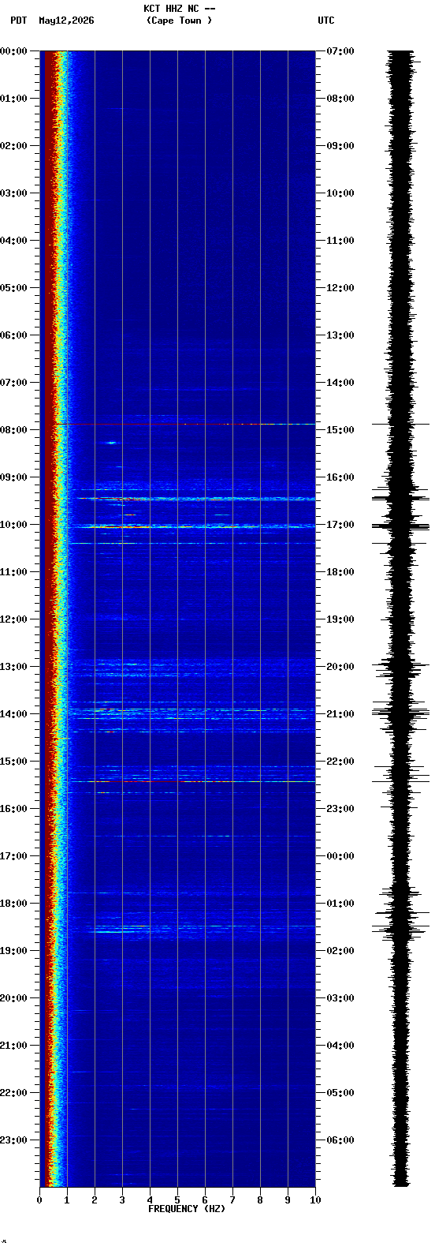This screenshot has height=1250, width=435.
Task: Click the UTC 01:00 time label
Action: pos(340,904)
